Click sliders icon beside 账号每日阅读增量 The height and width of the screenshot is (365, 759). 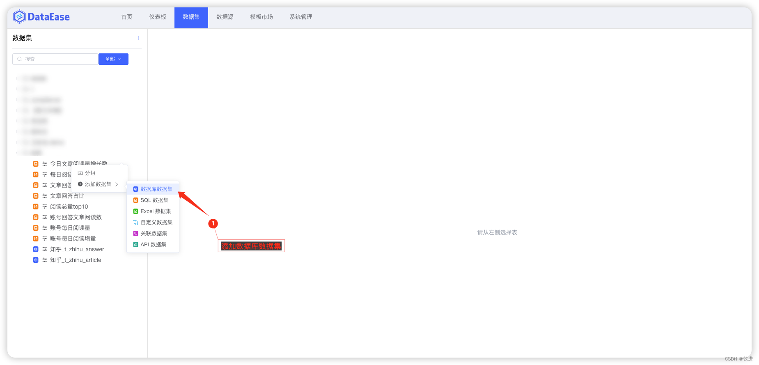[x=45, y=239]
